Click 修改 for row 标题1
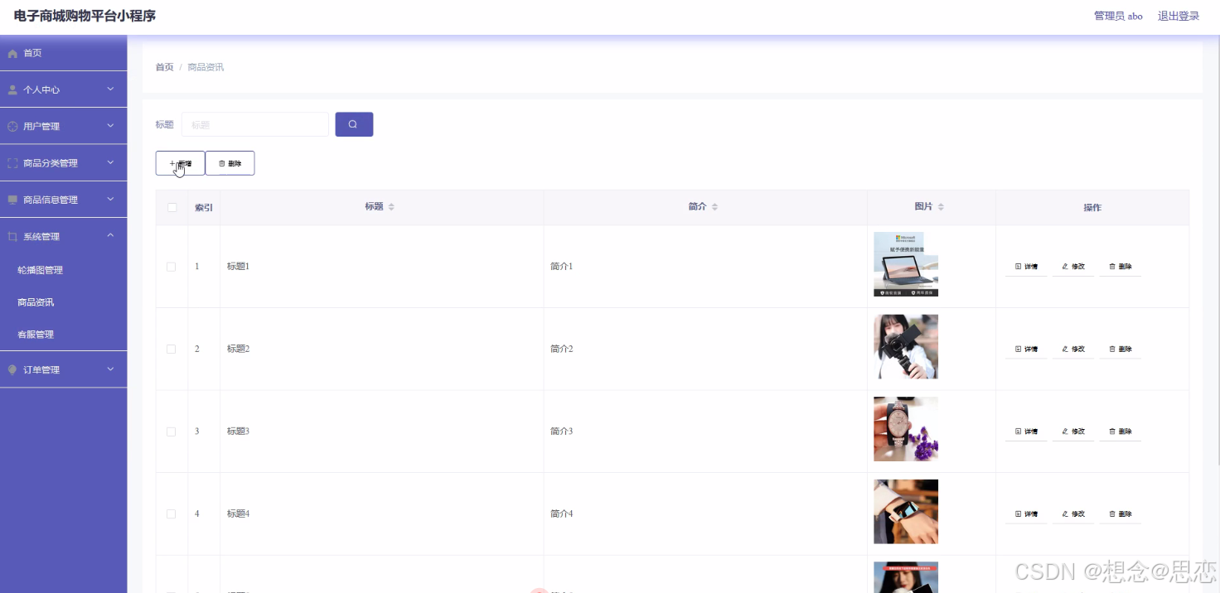Viewport: 1220px width, 593px height. click(x=1073, y=267)
